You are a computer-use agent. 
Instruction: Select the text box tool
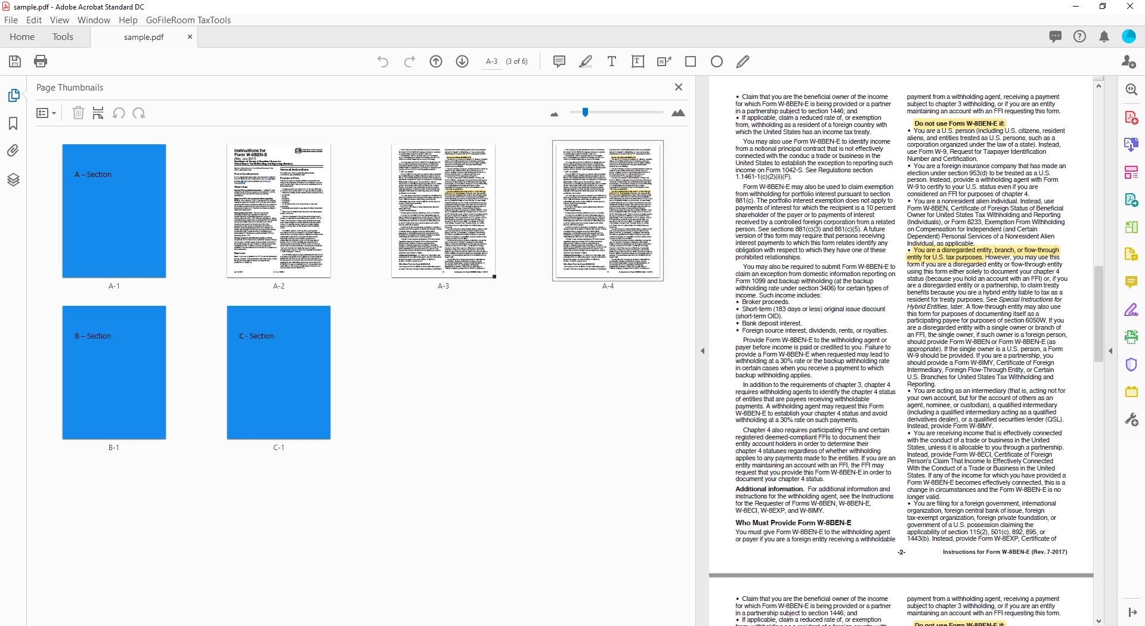pos(638,61)
